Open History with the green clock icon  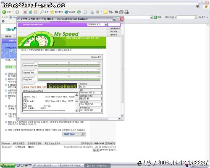pyautogui.click(x=79, y=12)
